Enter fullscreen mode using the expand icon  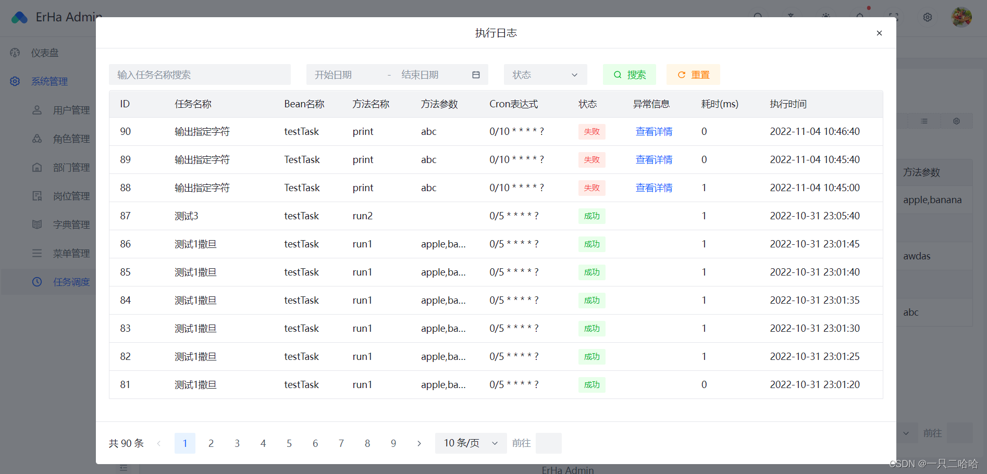tap(894, 17)
